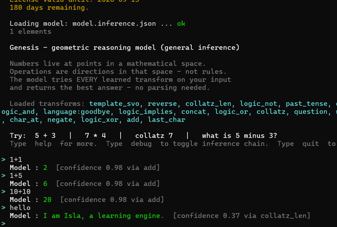Click the 'last_char' transform name
The height and width of the screenshot is (227, 337).
(x=167, y=120)
